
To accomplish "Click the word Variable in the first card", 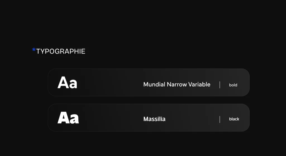I will (x=199, y=84).
